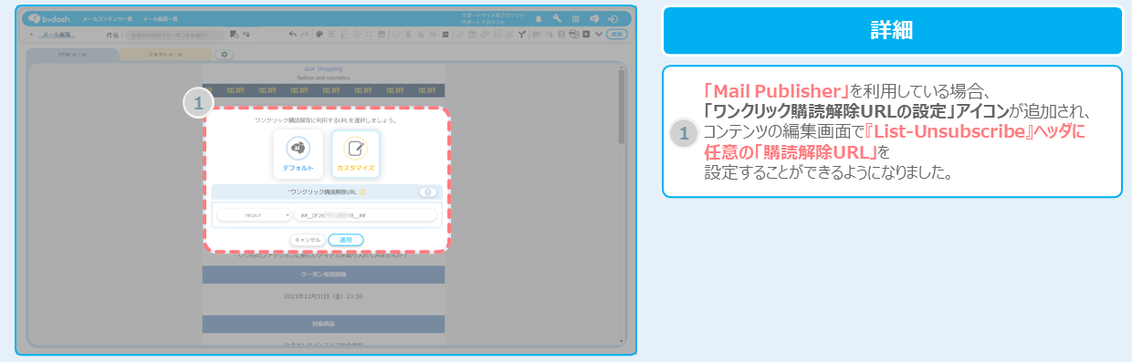Viewport: 1132px width, 362px height.
Task: Open the https:// protocol dropdown
Action: 254,215
